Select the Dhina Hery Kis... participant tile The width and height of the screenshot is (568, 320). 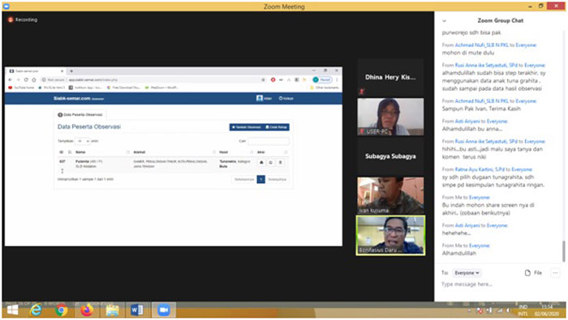pos(390,77)
